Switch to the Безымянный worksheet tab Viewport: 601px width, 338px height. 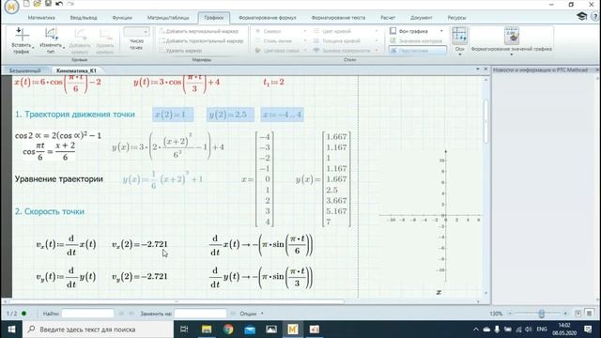tap(25, 70)
